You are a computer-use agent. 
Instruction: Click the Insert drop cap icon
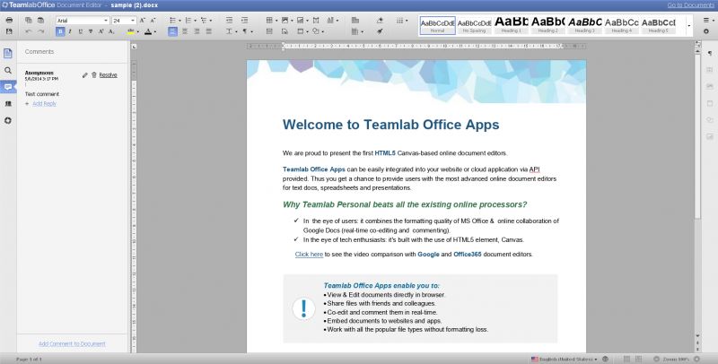point(332,21)
